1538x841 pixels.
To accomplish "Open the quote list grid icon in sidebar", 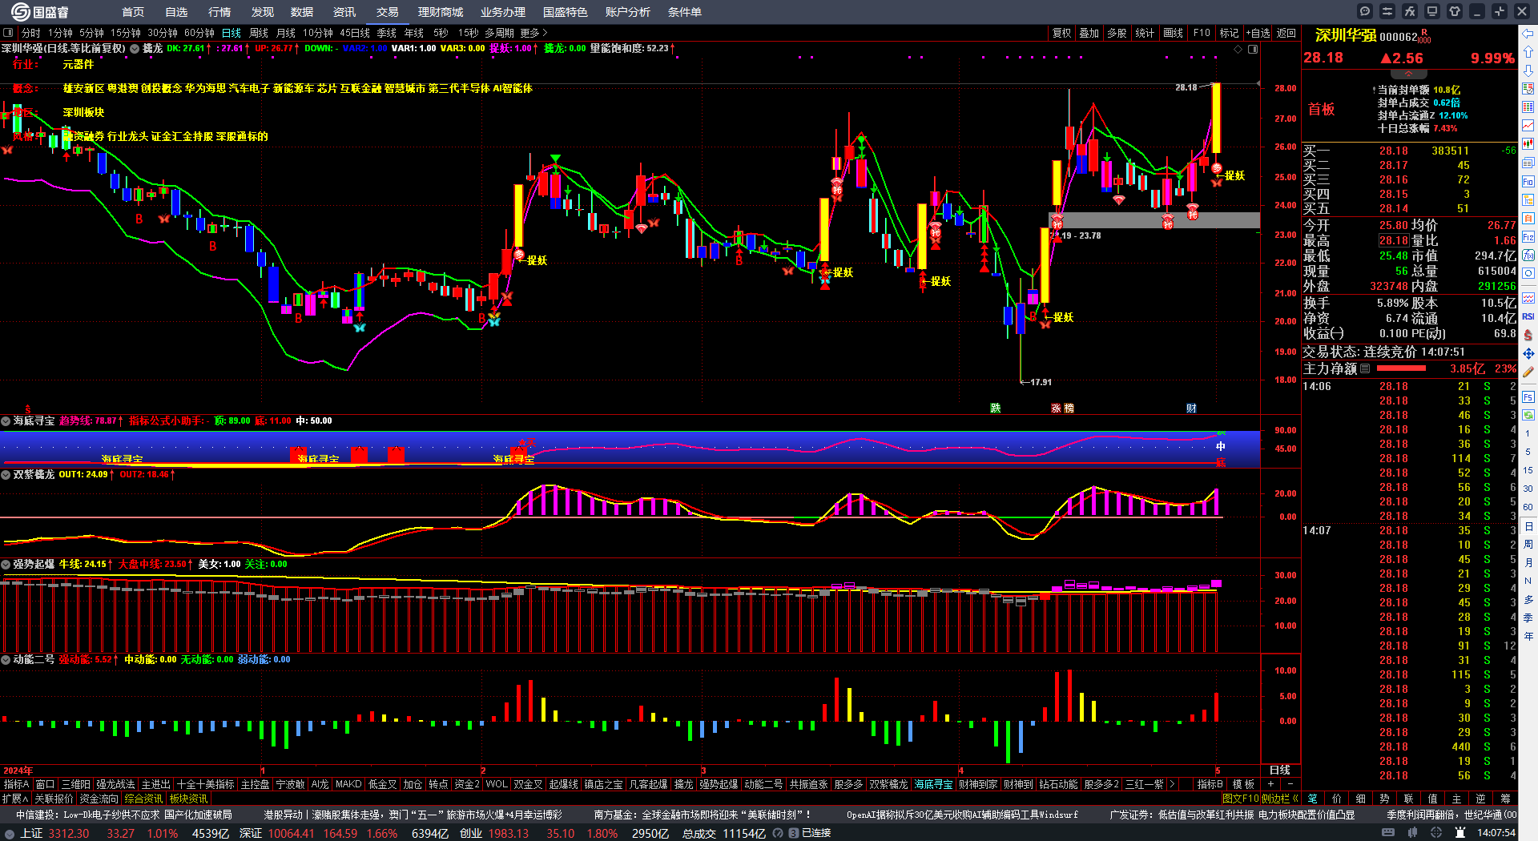I will [x=1528, y=107].
